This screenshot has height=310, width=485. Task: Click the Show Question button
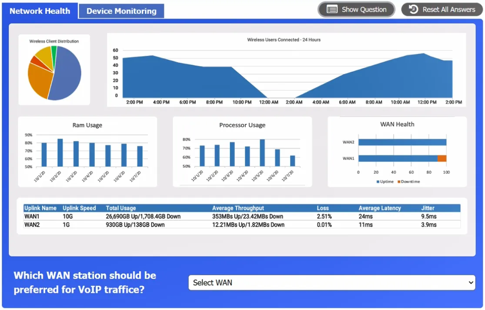tap(356, 10)
